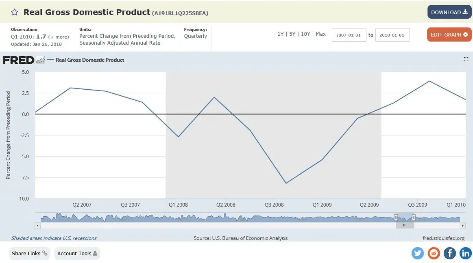Open the fred.stlouisfed.org link
Image resolution: width=473 pixels, height=263 pixels.
coord(444,238)
